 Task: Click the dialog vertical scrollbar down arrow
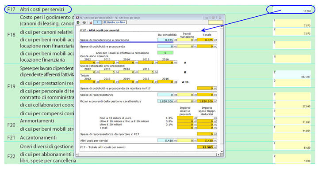pos(222,151)
